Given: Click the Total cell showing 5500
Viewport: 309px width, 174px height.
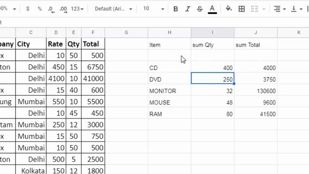Looking at the screenshot, I should (93, 101).
